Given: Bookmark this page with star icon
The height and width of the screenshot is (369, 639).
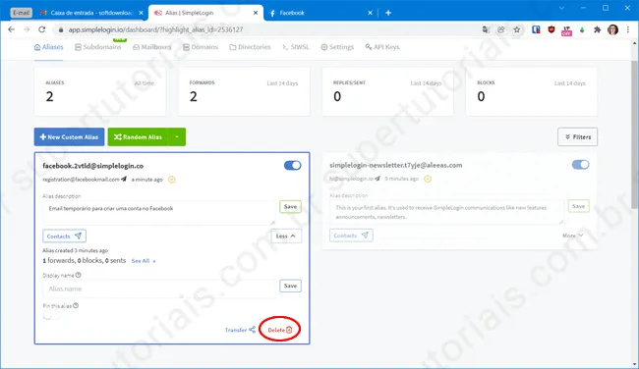Looking at the screenshot, I should click(517, 29).
